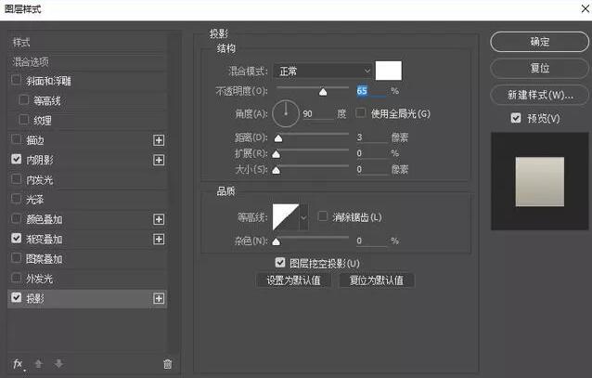The height and width of the screenshot is (378, 592).
Task: Click the 大小 value field
Action: click(372, 169)
